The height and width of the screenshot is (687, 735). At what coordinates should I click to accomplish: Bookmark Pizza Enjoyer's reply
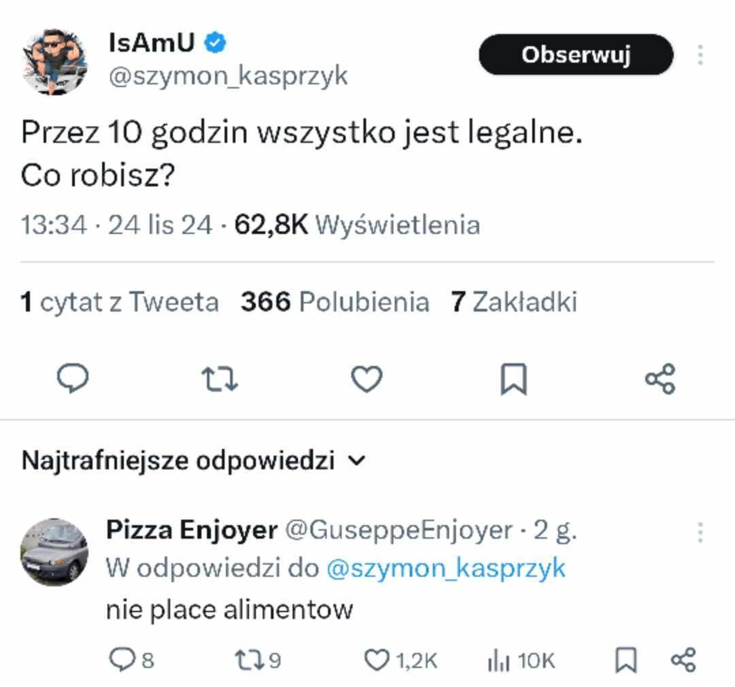click(x=625, y=658)
